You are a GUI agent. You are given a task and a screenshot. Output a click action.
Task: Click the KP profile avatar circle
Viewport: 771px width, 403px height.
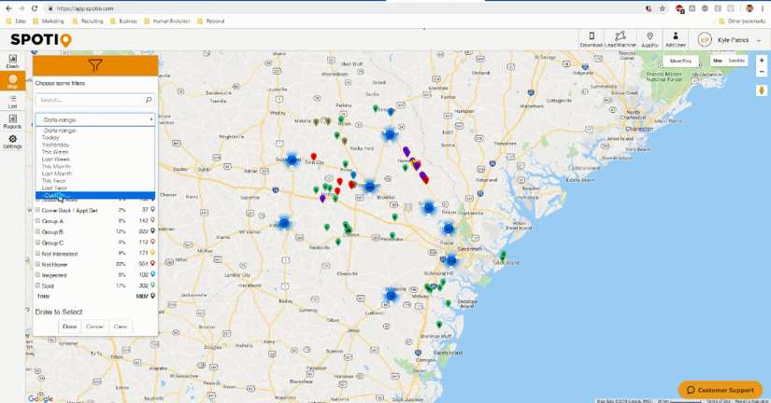point(704,40)
